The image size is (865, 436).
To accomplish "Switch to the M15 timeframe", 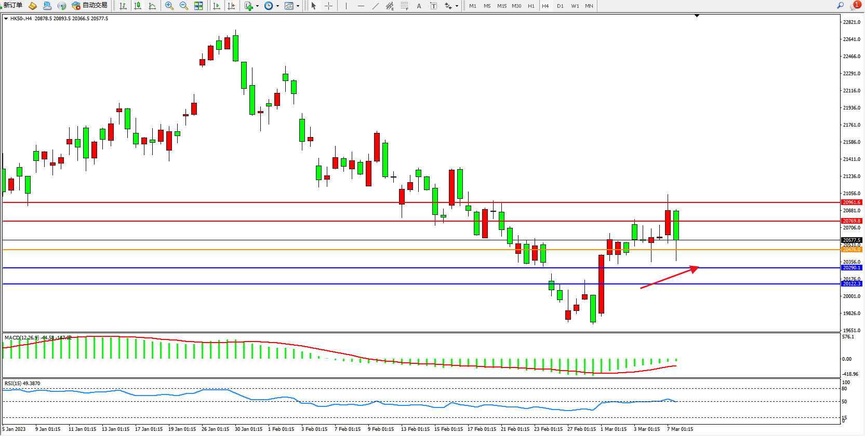I will (x=501, y=6).
